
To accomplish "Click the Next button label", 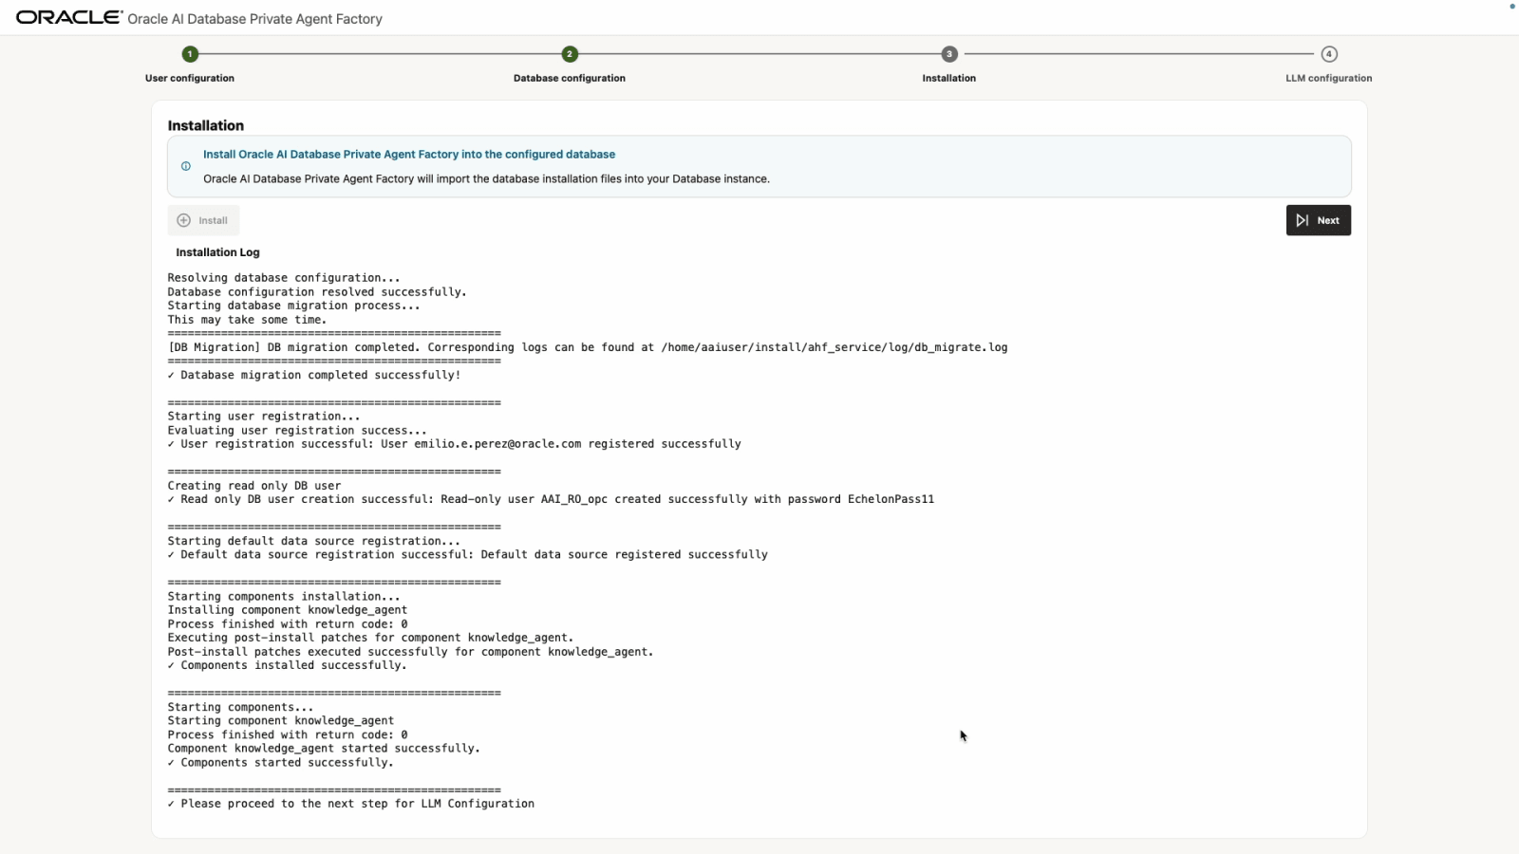I will click(x=1328, y=220).
